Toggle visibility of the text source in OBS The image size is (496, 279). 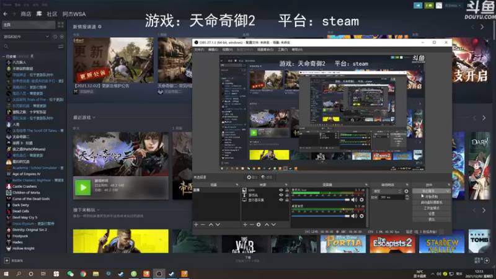click(281, 195)
